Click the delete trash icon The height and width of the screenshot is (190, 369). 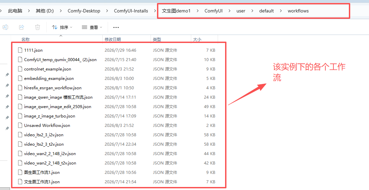(x=38, y=27)
